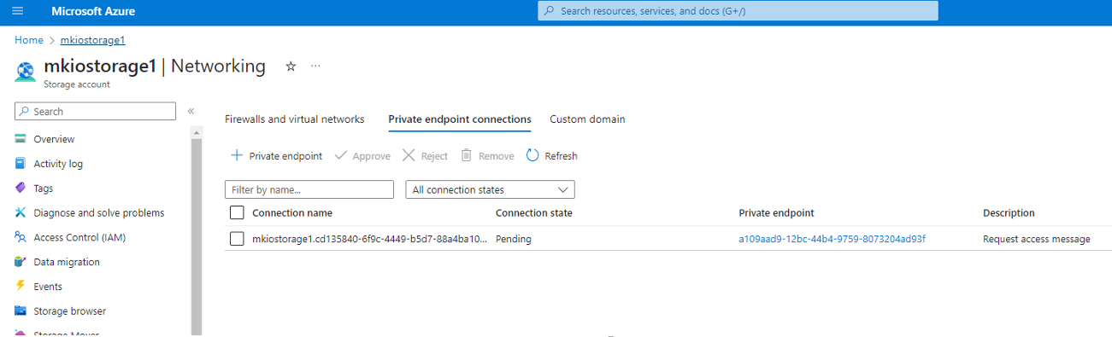The height and width of the screenshot is (337, 1112).
Task: Go to Tags in the sidebar
Action: click(x=44, y=188)
